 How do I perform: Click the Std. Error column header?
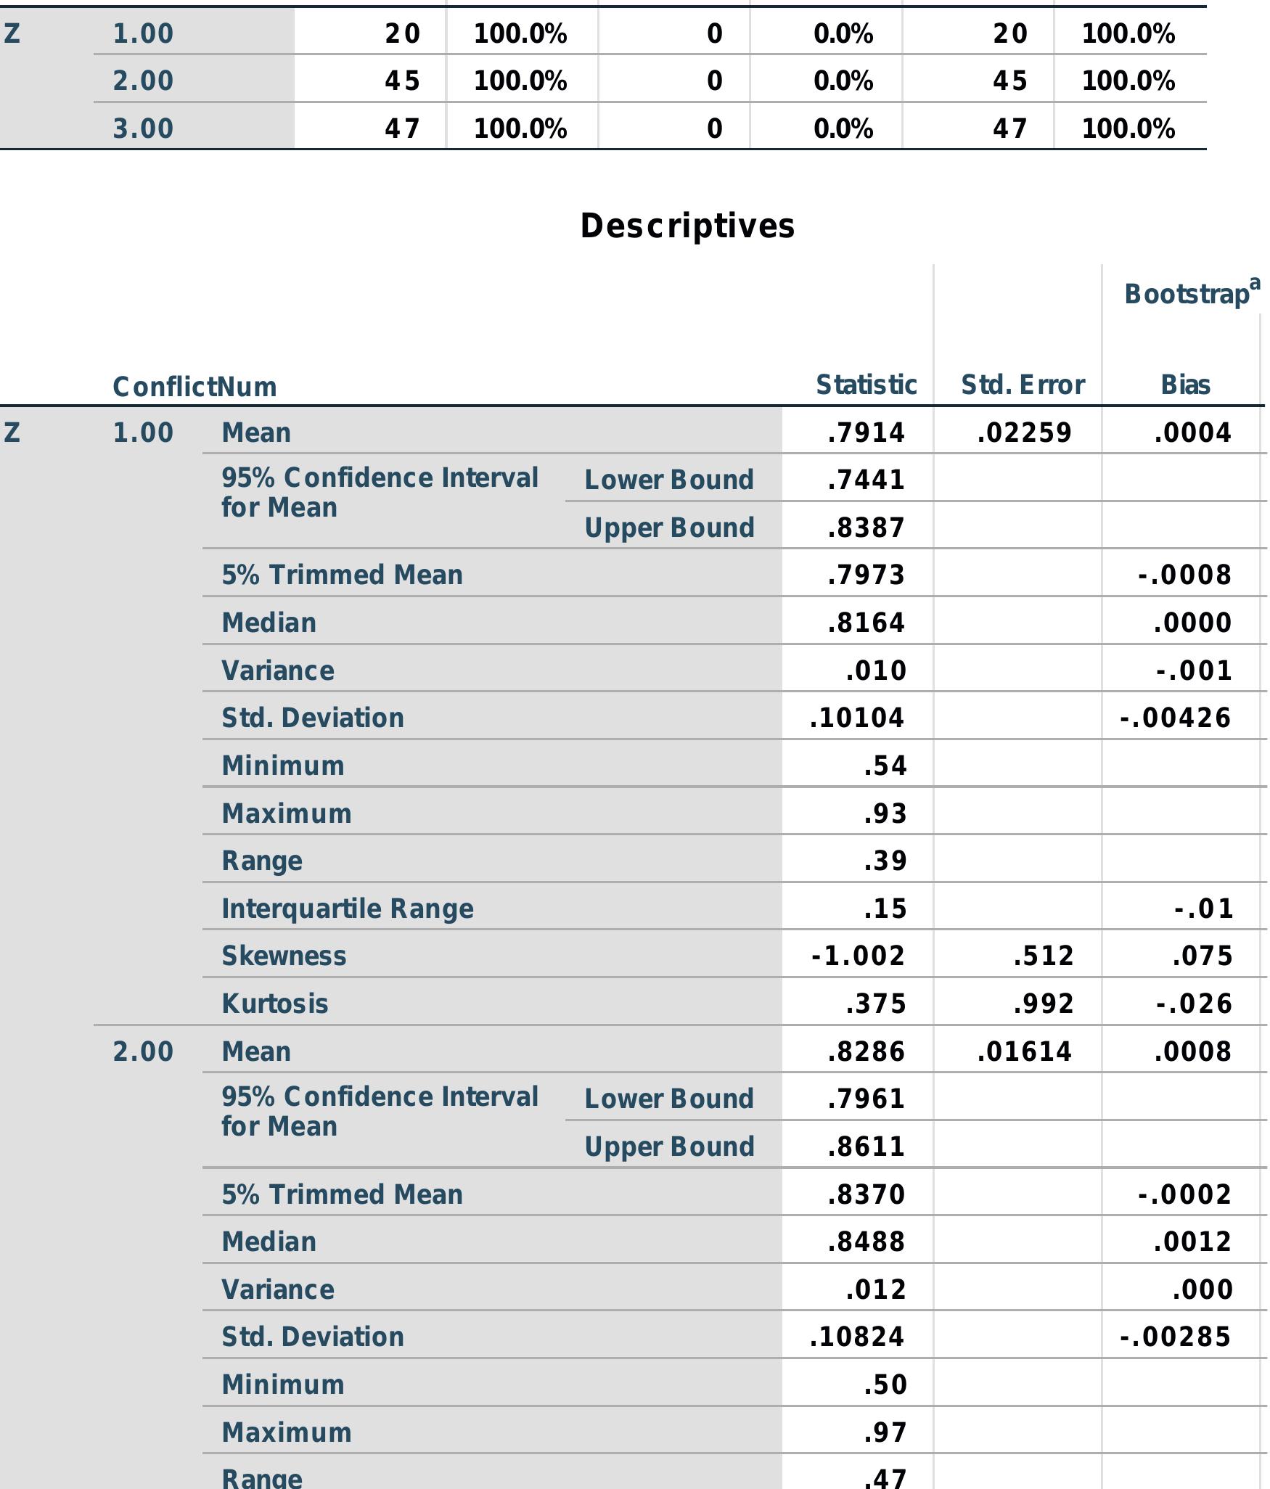(x=1023, y=385)
